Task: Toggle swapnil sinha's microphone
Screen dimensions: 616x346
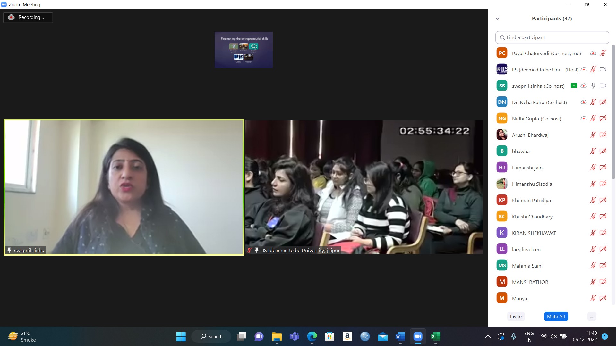Action: [593, 86]
